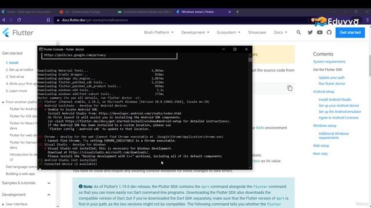The image size is (371, 208).
Task: Close the Flutter Console window
Action: point(246,49)
